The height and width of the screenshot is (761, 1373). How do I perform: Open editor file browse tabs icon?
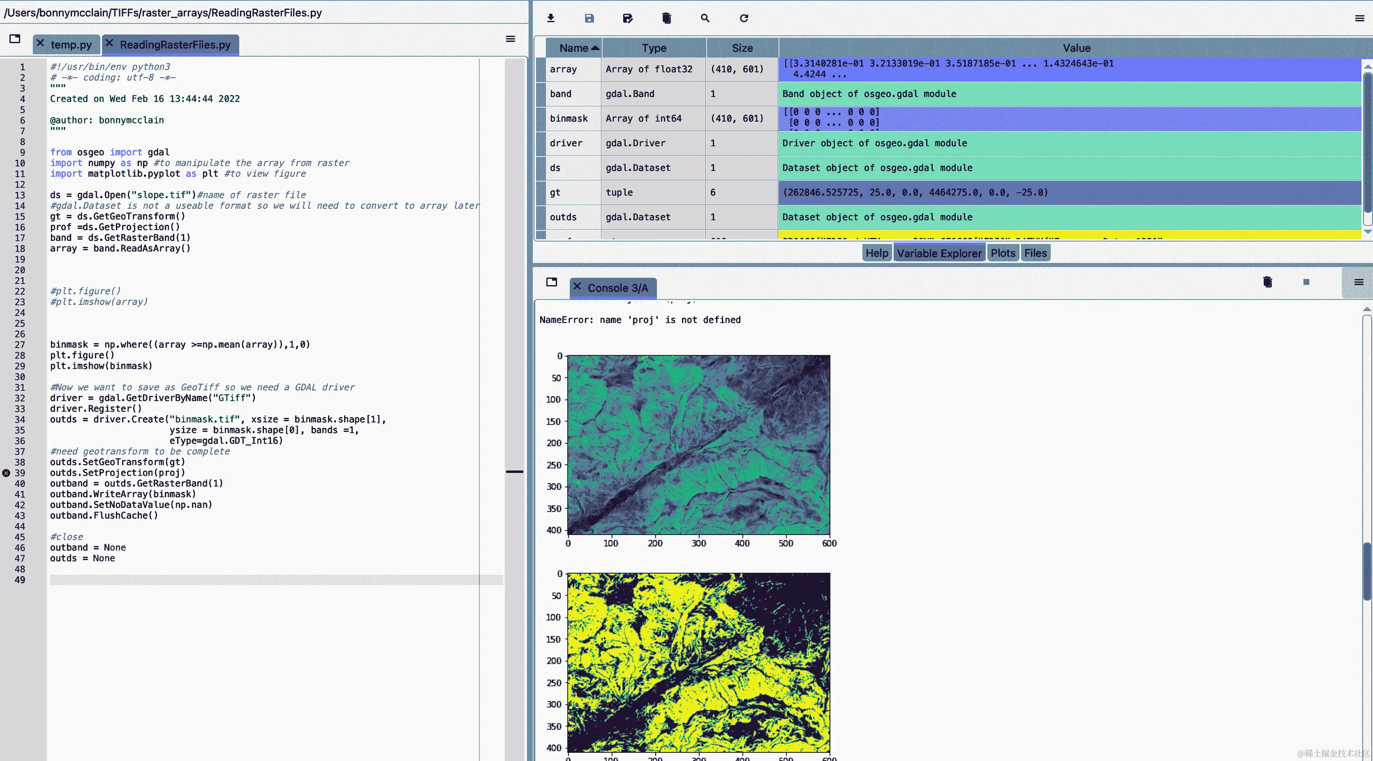coord(15,38)
